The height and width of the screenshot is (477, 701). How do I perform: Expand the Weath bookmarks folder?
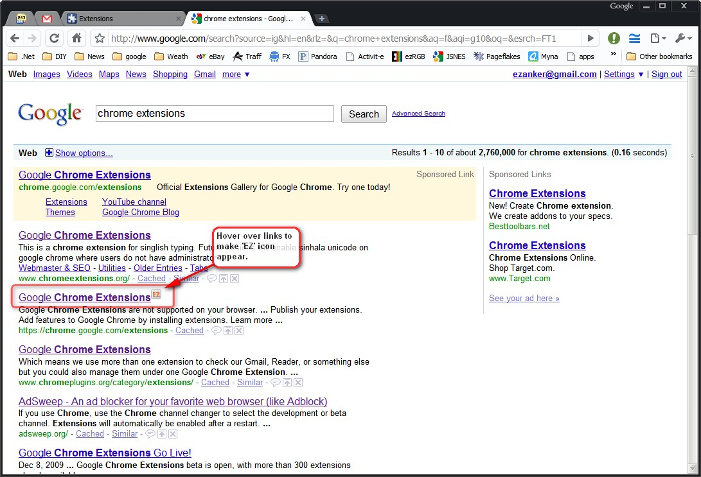pos(171,56)
